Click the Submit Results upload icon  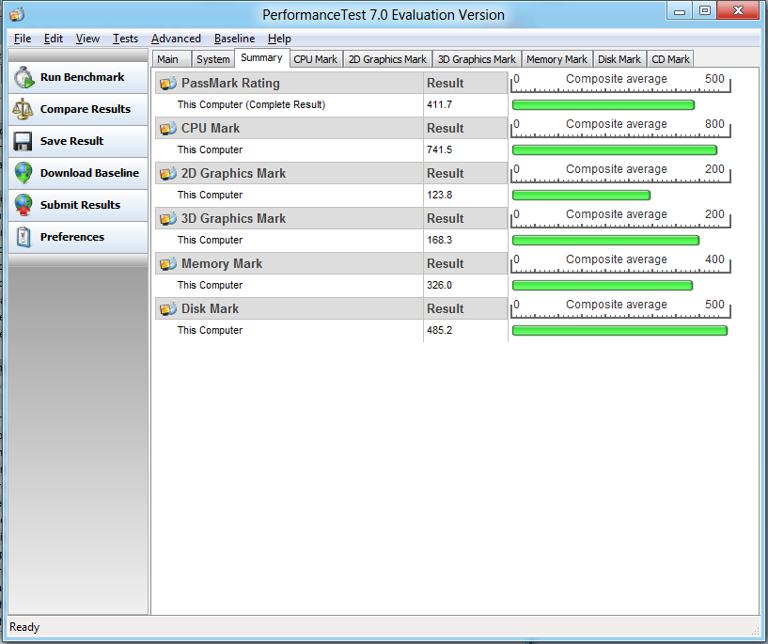coord(24,205)
